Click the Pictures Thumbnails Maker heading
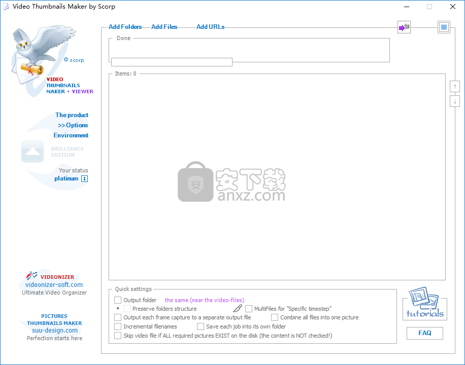Screen dimensions: 465x365 click(54, 320)
